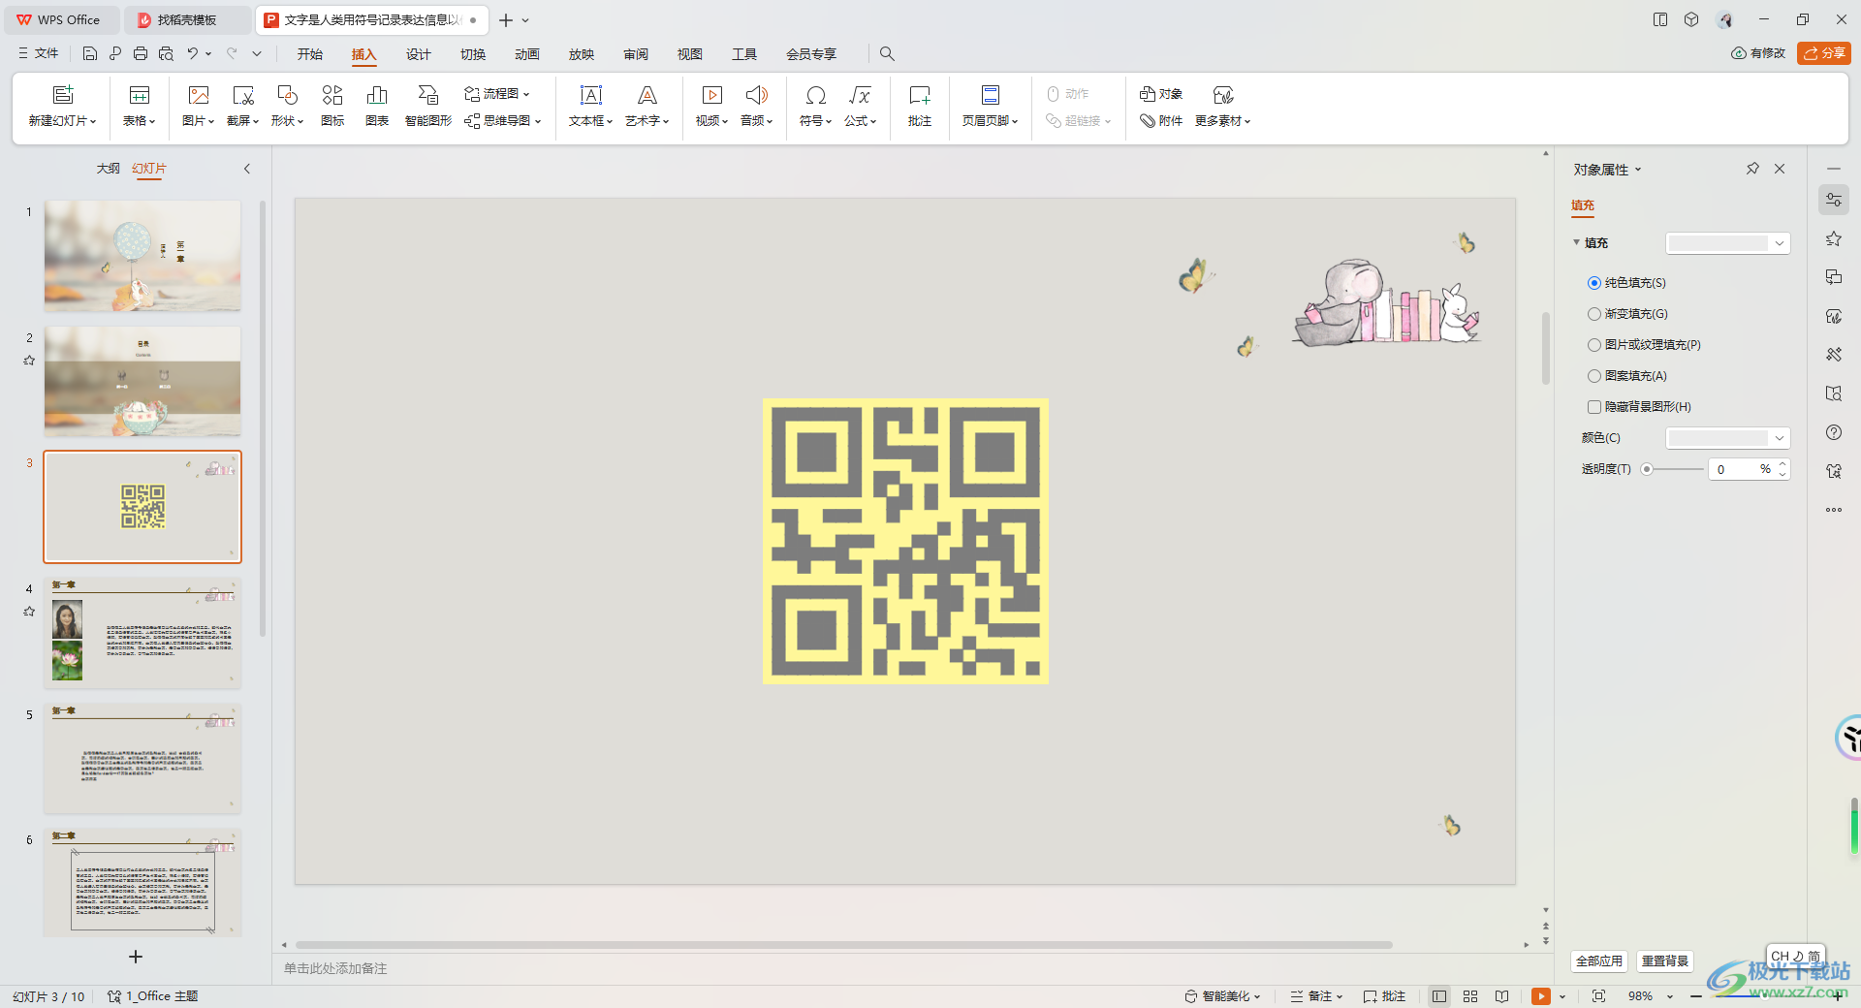
Task: Select 纯色填充(S) radio option
Action: click(1594, 283)
